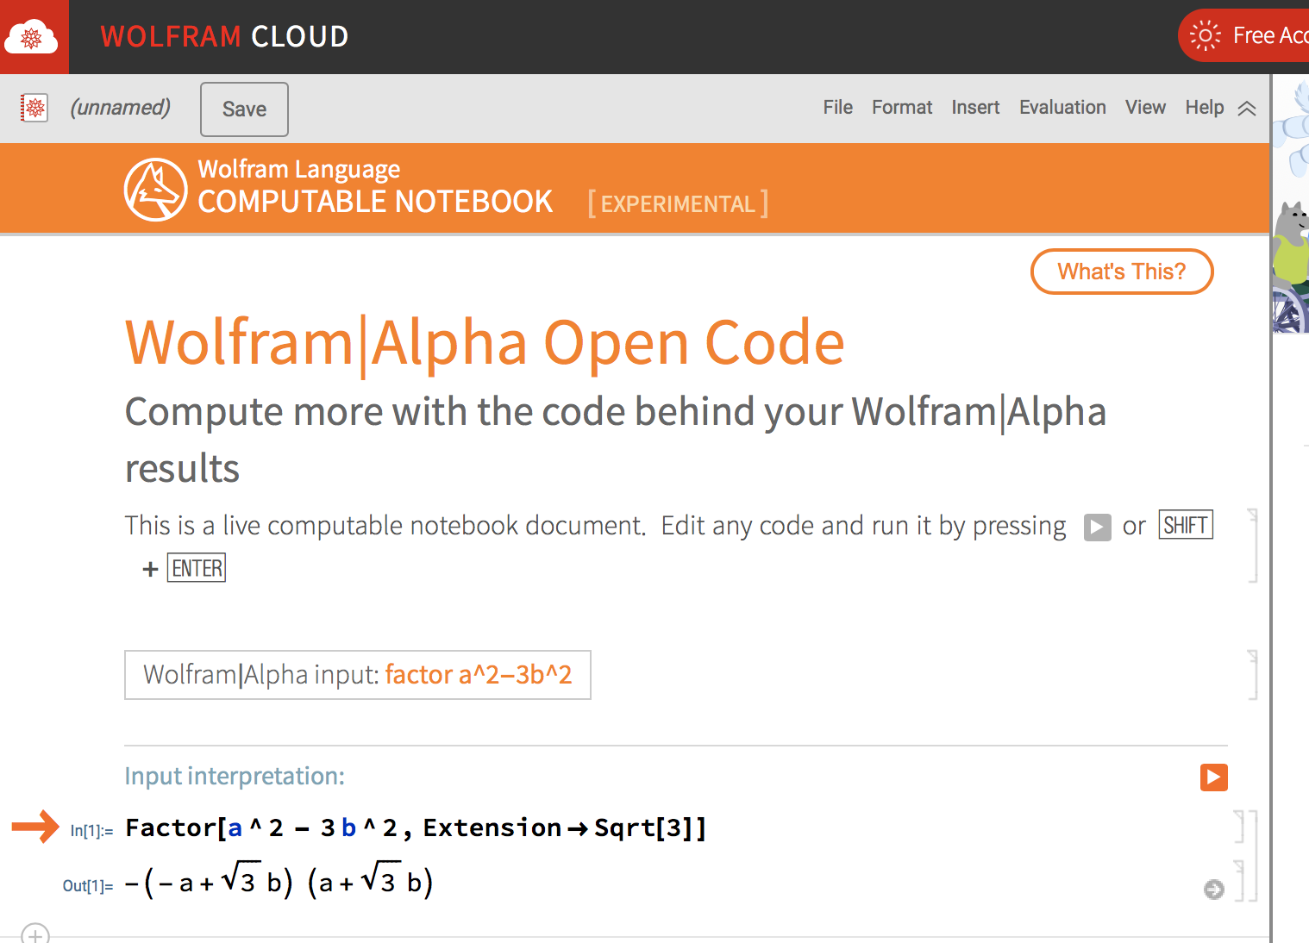1309x943 pixels.
Task: Click the sun icon in Free Account button
Action: click(x=1205, y=35)
